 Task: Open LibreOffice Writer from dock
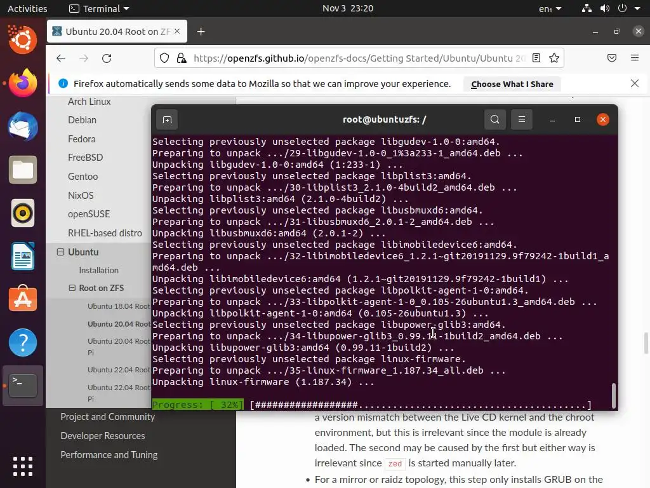(23, 256)
